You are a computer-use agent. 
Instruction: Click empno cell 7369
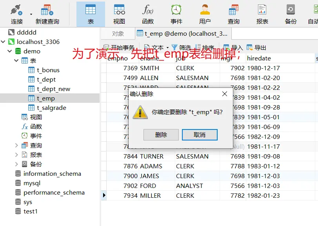tap(123, 68)
